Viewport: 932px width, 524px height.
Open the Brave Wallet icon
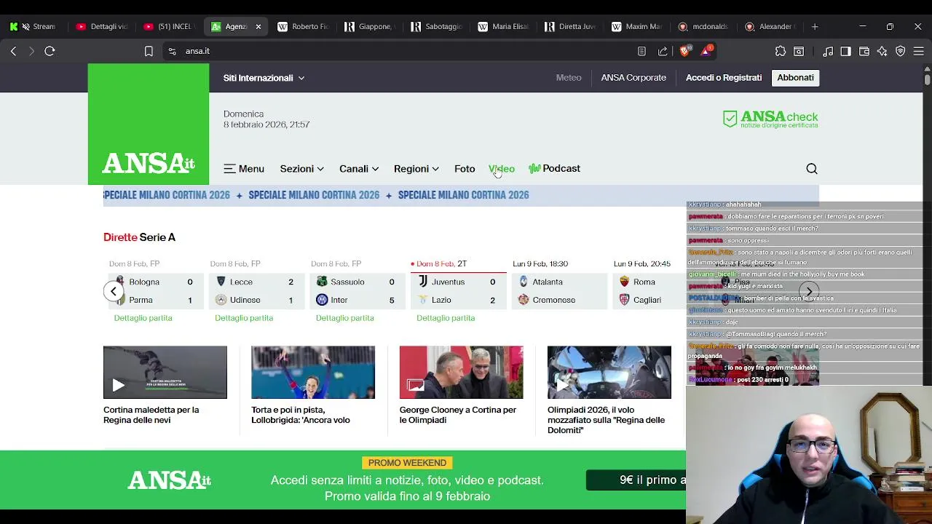(864, 51)
